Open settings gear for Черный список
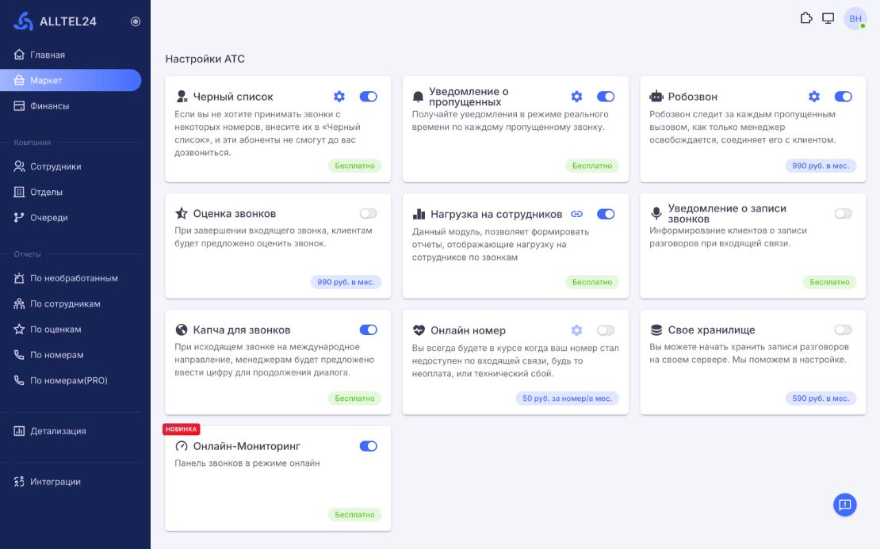This screenshot has width=880, height=549. (339, 97)
